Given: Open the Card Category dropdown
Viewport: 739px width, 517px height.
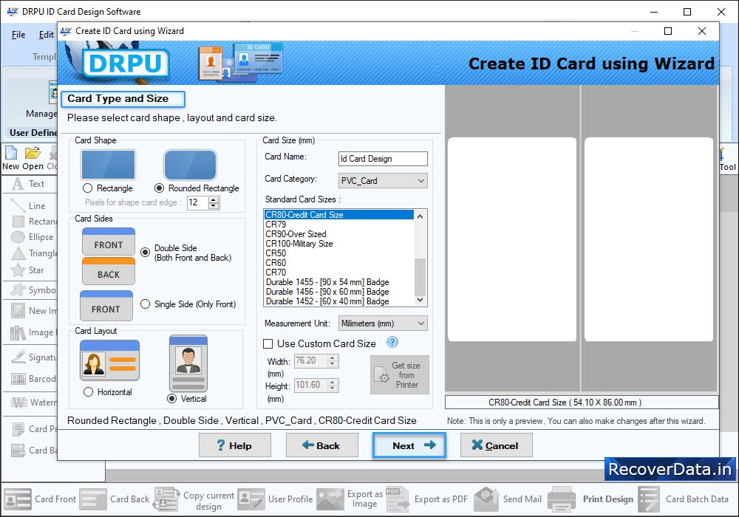Looking at the screenshot, I should pos(383,181).
